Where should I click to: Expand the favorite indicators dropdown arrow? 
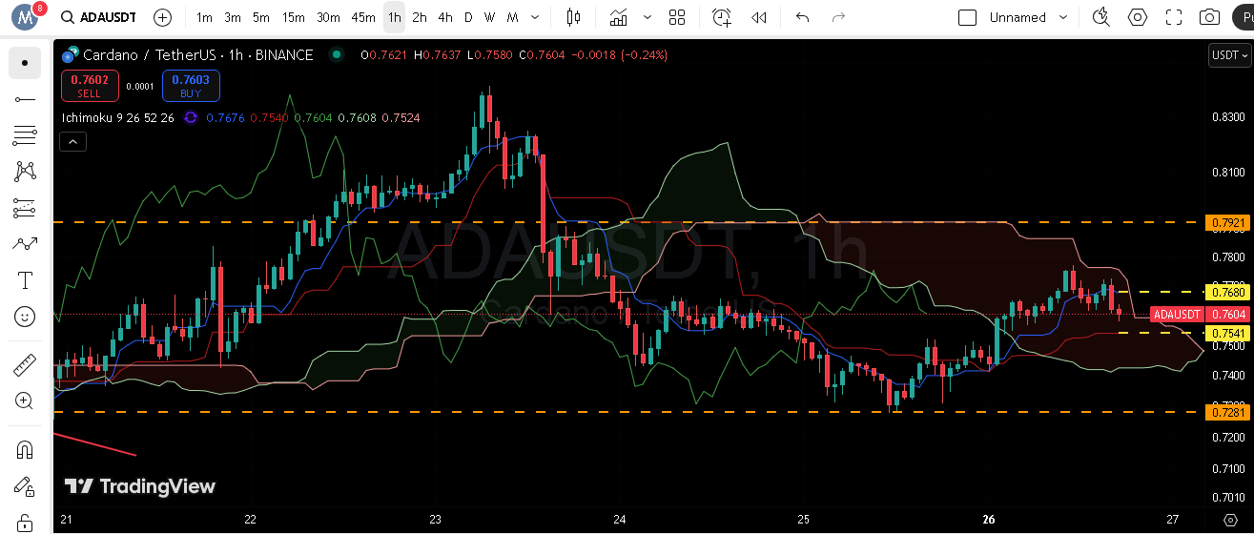tap(648, 17)
